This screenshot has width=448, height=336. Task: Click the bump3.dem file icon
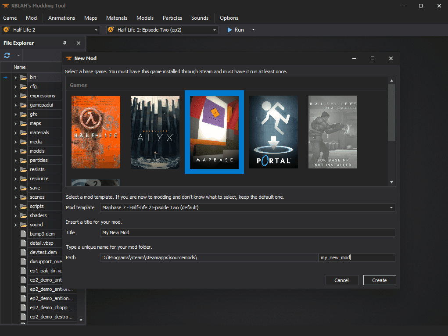pos(23,234)
